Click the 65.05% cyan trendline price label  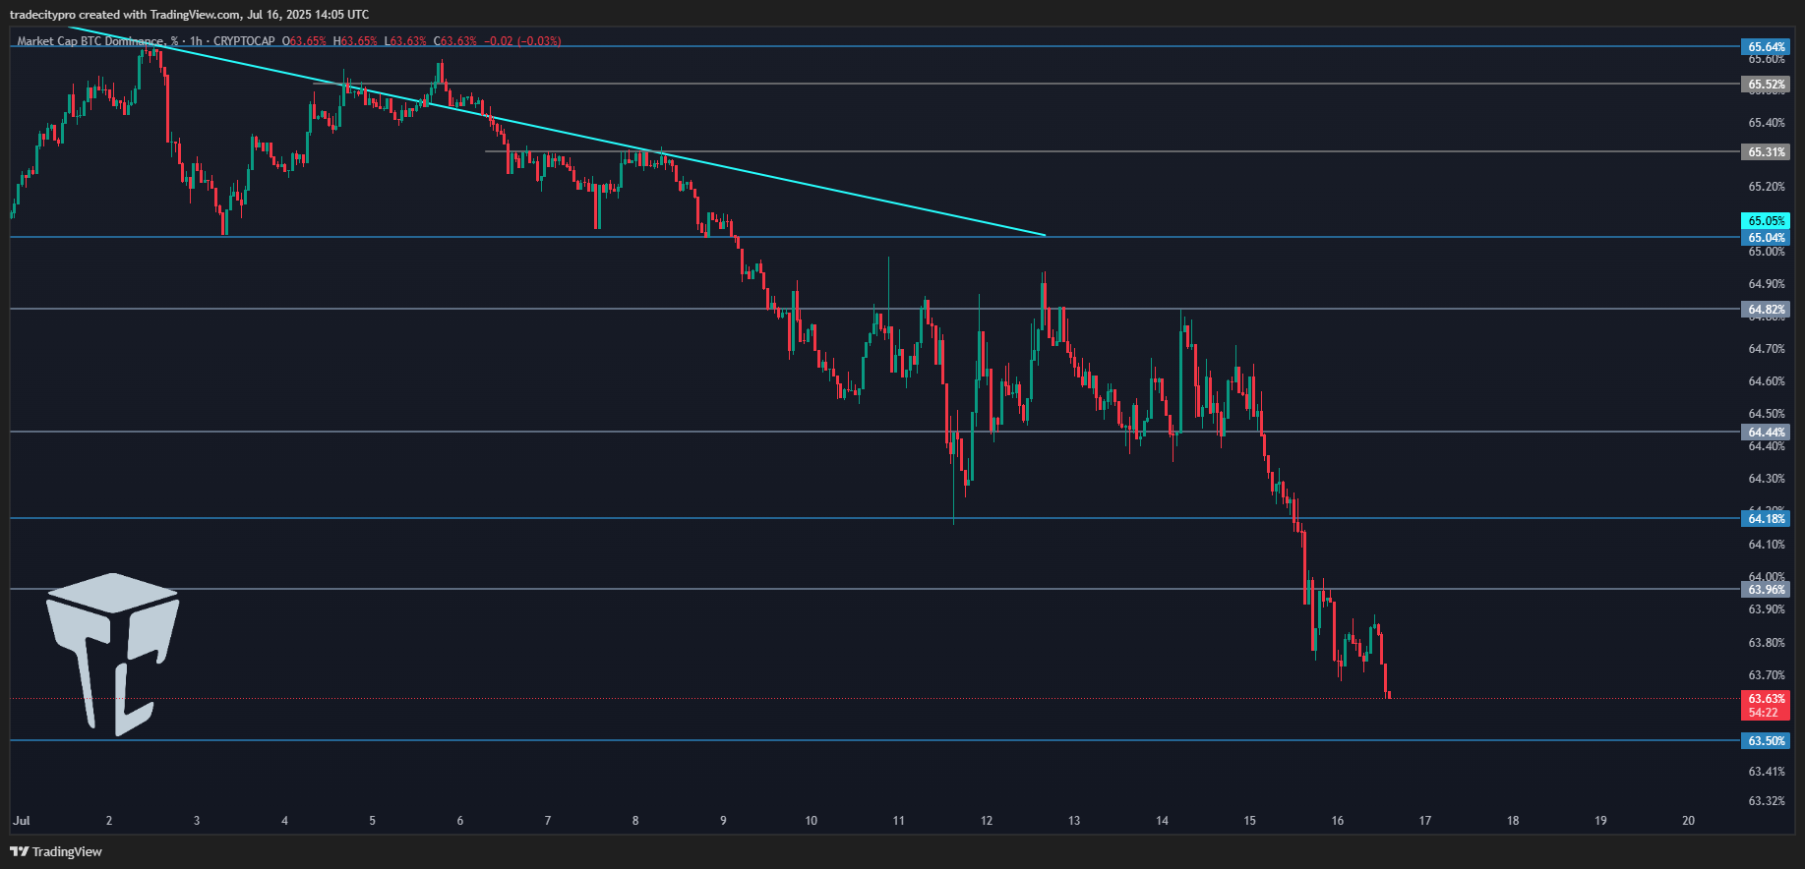[x=1766, y=221]
